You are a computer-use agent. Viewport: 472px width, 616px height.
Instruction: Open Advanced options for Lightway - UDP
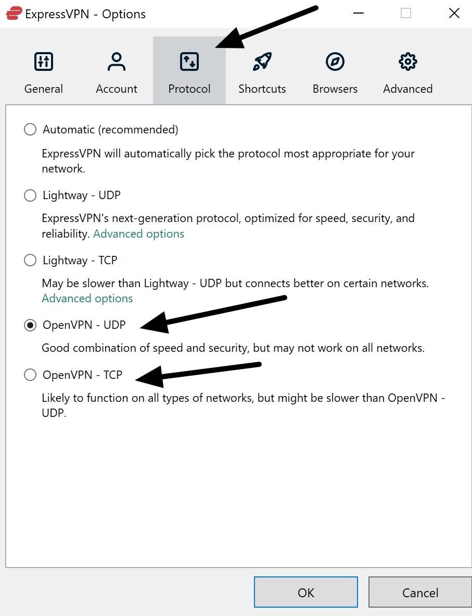[x=138, y=233]
